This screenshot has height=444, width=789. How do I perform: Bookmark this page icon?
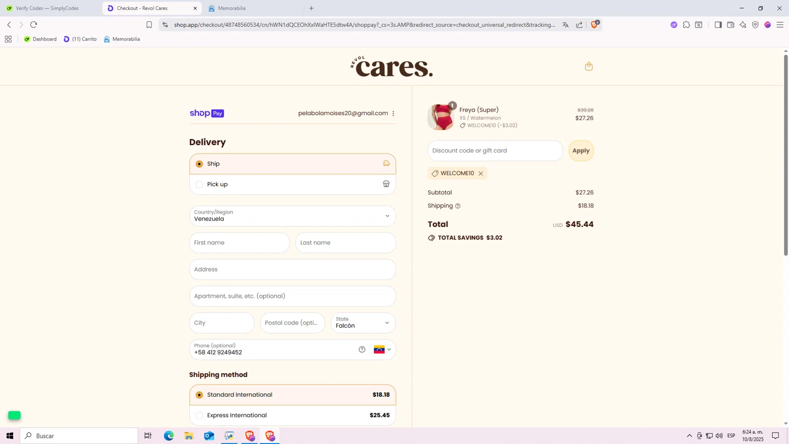pyautogui.click(x=149, y=25)
